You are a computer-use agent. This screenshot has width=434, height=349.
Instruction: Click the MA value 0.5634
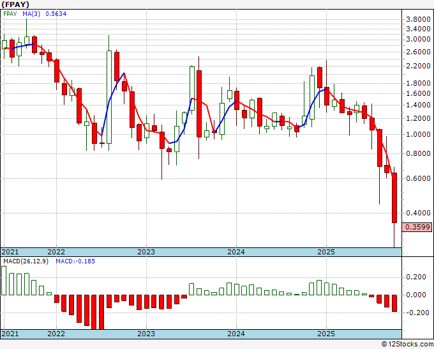tap(56, 14)
